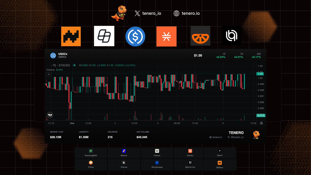Click the small Stacks icon in bottom grid
311x175 pixels.
pos(190,151)
